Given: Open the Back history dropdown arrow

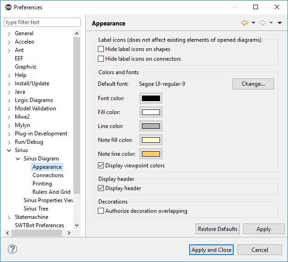Looking at the screenshot, I should tap(253, 23).
